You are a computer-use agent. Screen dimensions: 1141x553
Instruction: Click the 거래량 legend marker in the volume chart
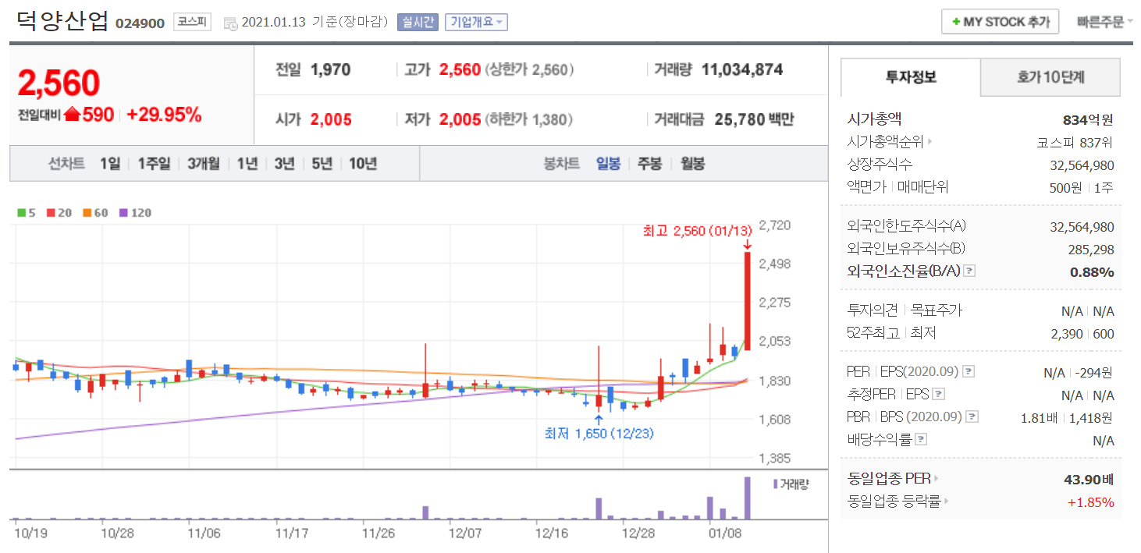[775, 484]
